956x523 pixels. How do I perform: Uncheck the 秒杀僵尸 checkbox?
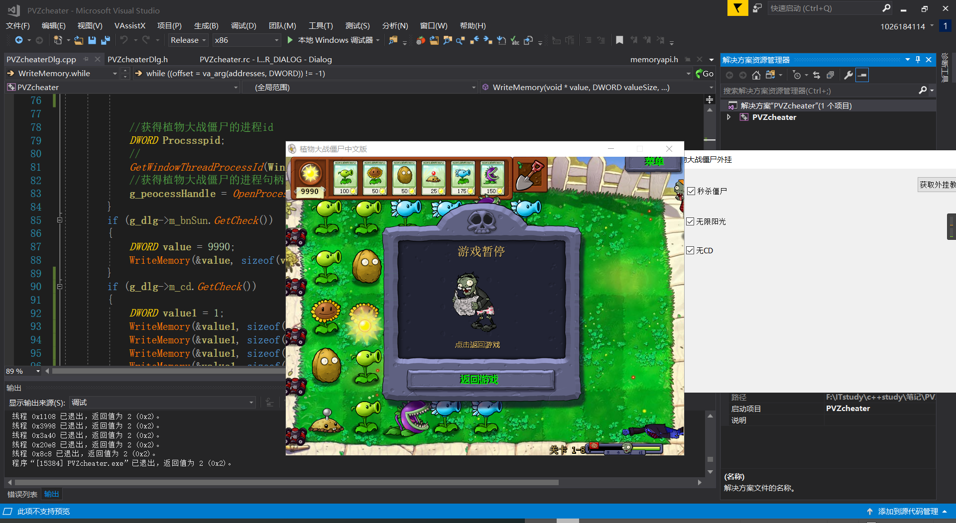tap(691, 191)
